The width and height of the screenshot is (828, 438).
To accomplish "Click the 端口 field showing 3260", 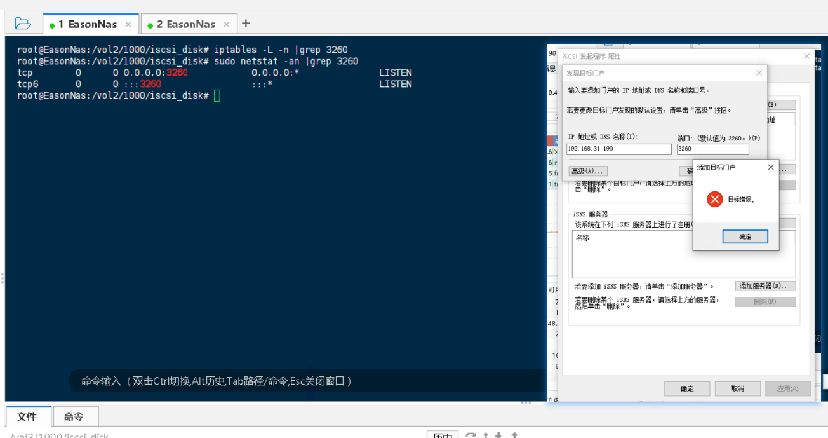I will point(712,149).
